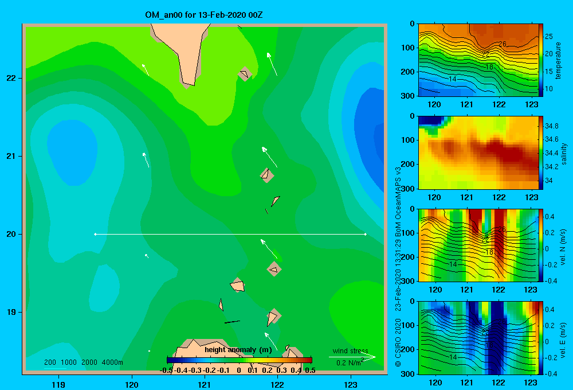Click the wind arrow just below the transect line
Viewport: 573px width, 390px height.
(268, 248)
